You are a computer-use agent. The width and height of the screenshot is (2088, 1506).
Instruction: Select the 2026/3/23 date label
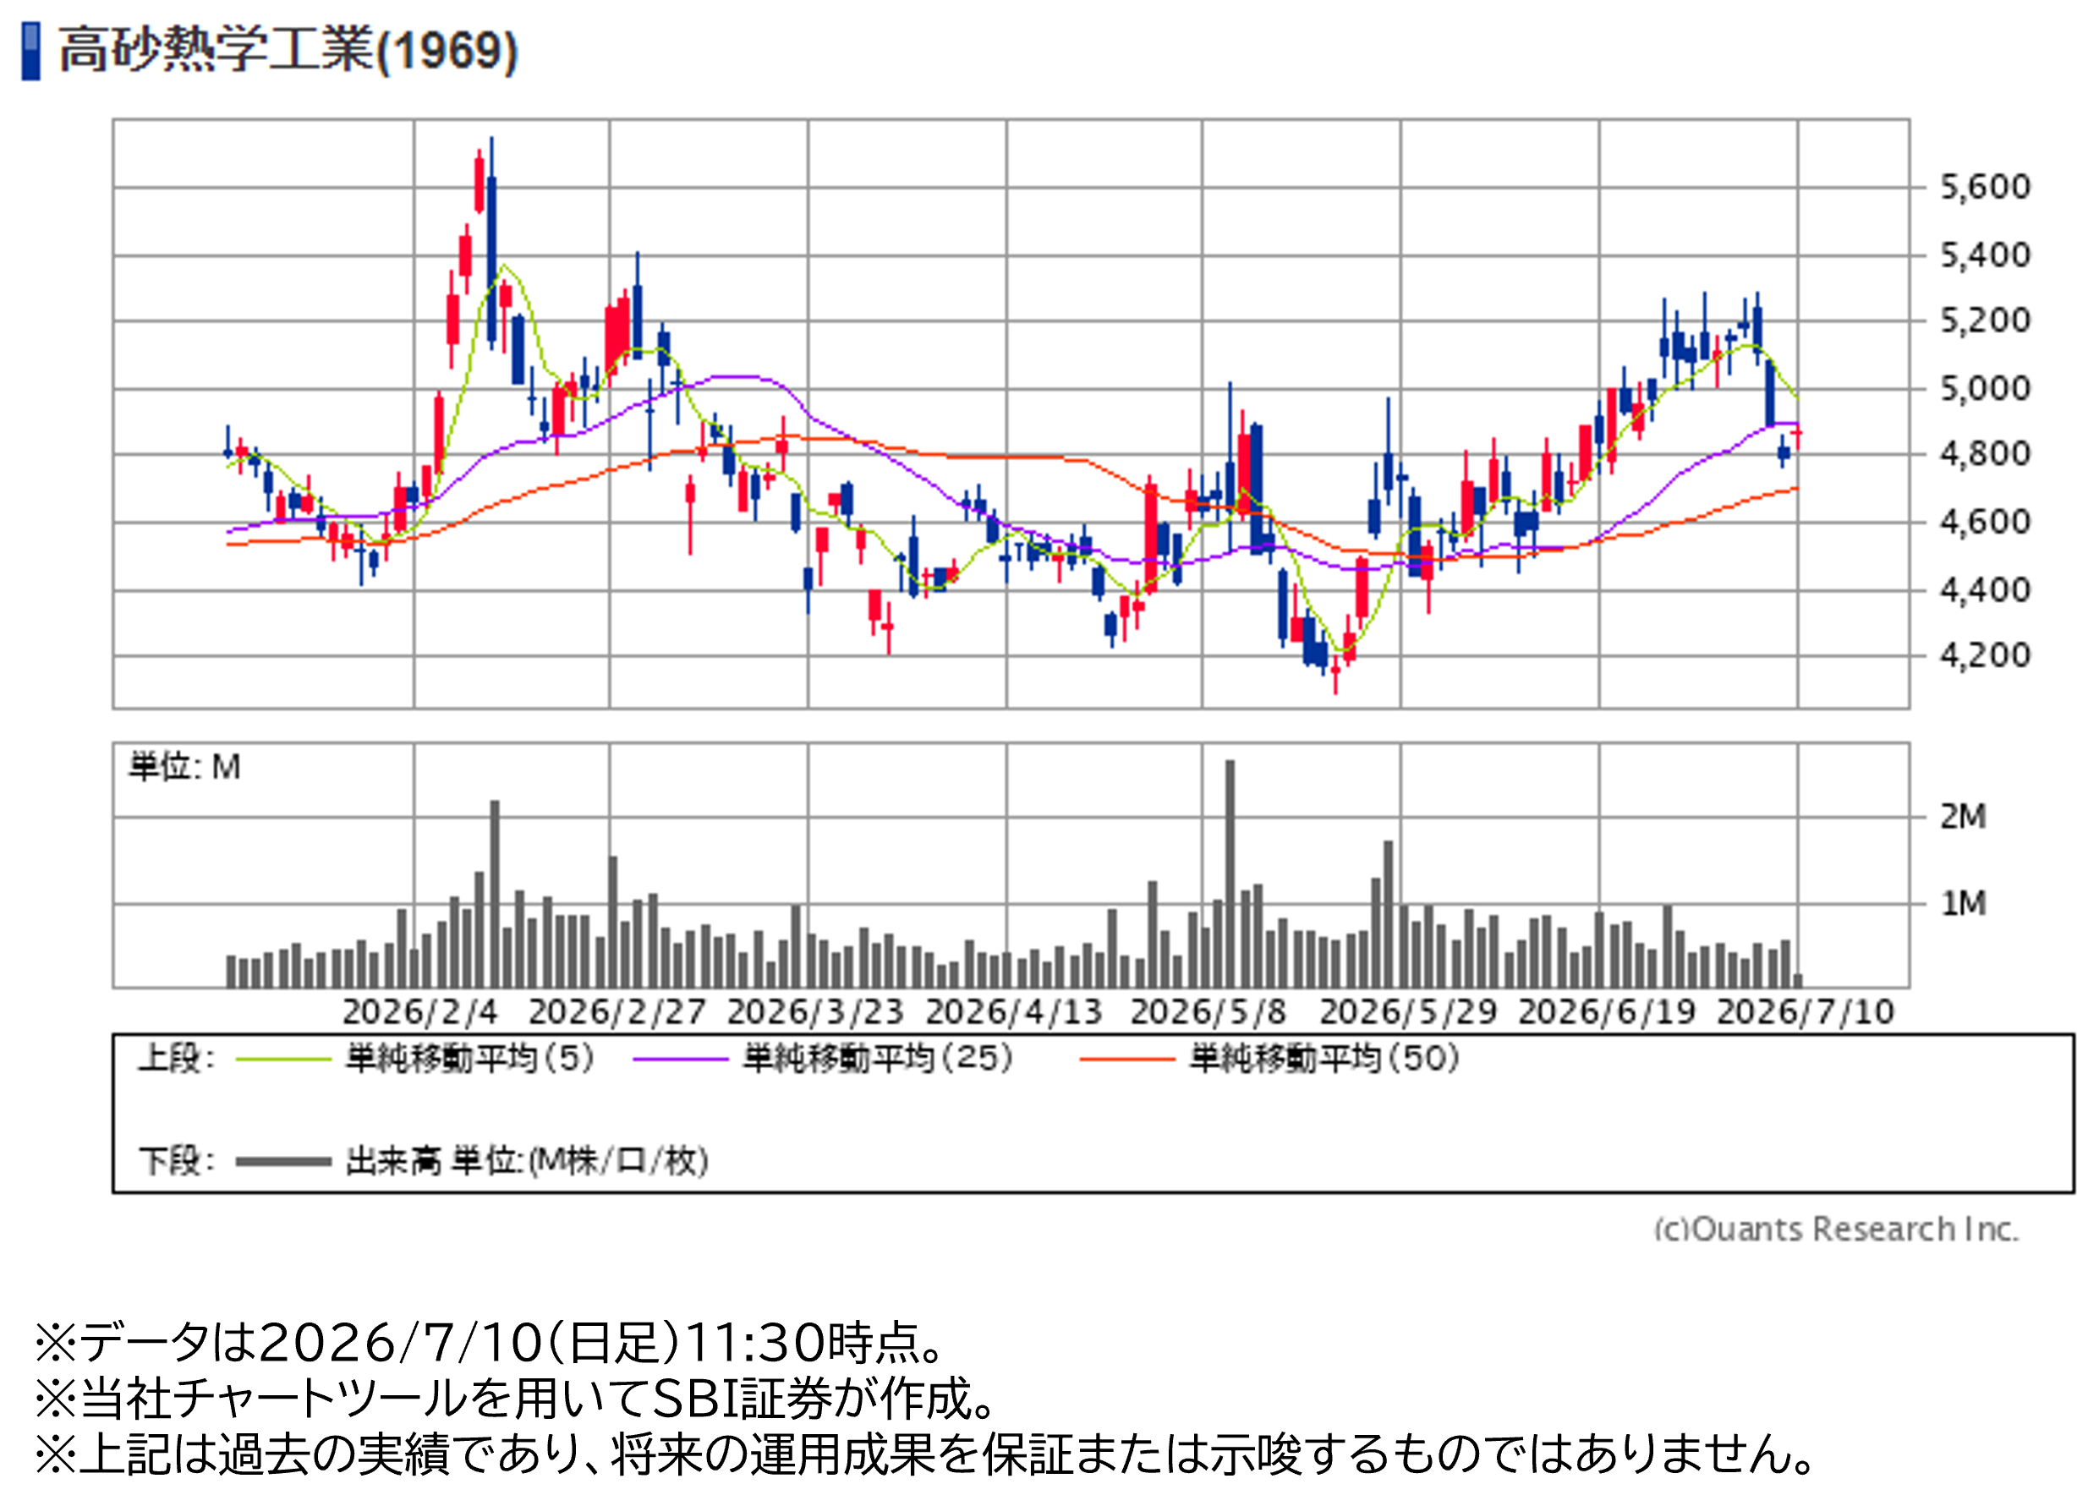coord(816,1012)
